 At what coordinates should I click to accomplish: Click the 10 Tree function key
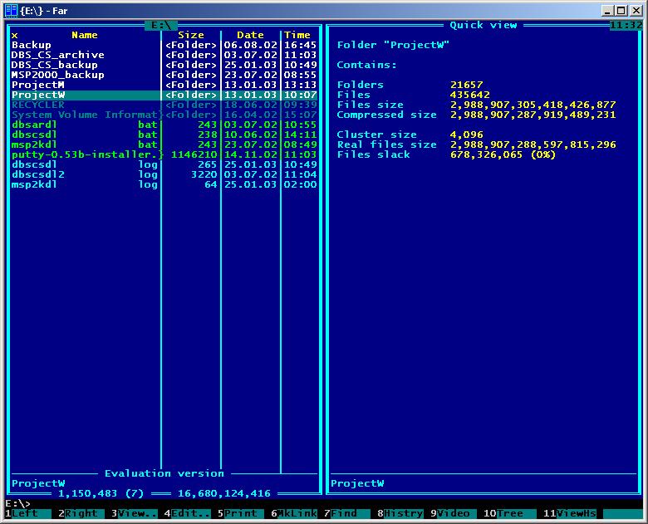click(509, 513)
